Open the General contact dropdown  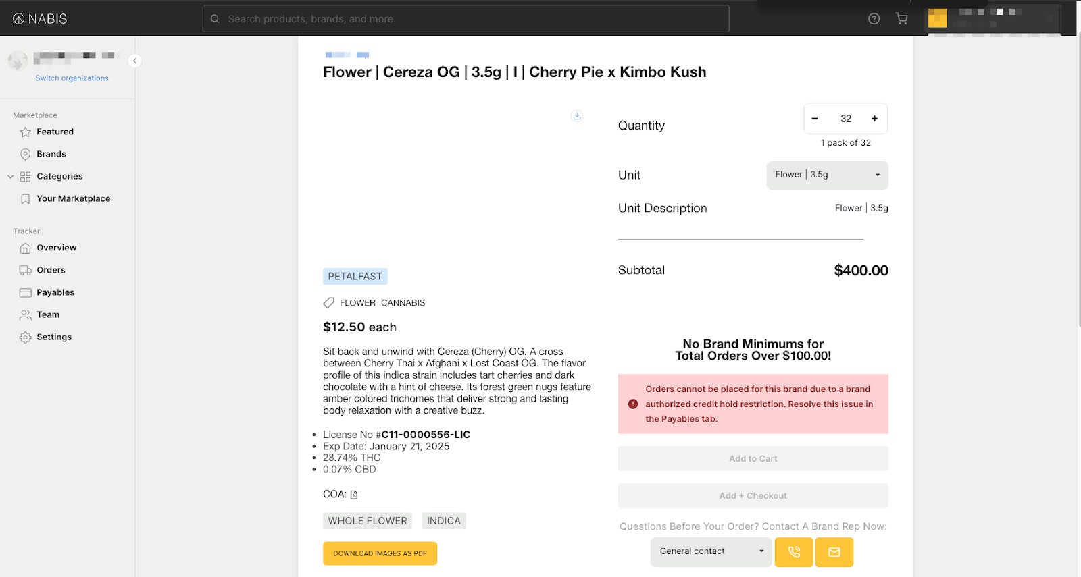click(x=711, y=551)
